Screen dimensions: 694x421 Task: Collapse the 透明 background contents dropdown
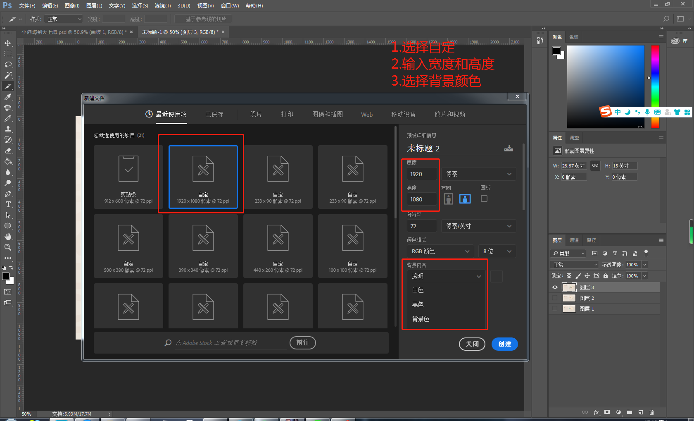click(446, 276)
